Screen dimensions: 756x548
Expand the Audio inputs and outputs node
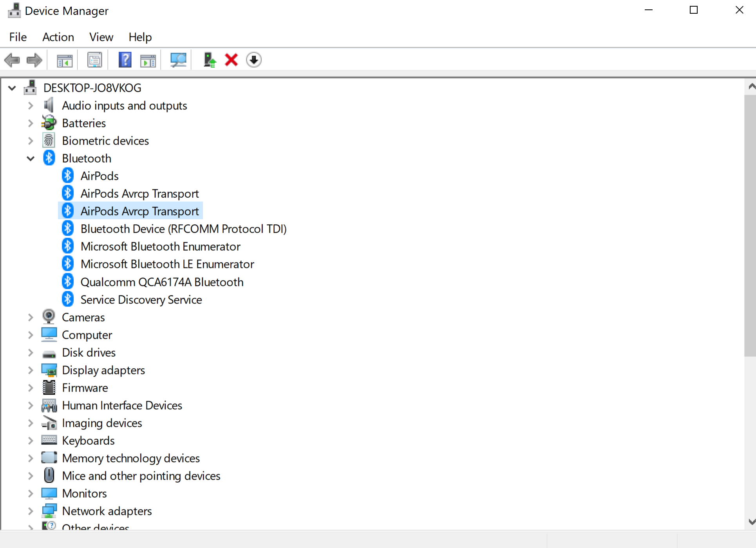tap(31, 106)
